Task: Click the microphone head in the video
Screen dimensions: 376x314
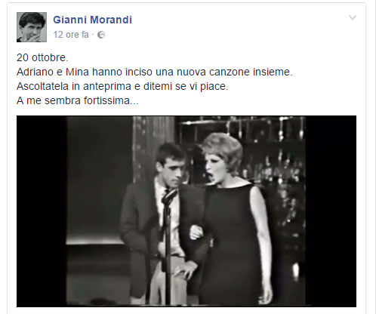Action: (169, 196)
